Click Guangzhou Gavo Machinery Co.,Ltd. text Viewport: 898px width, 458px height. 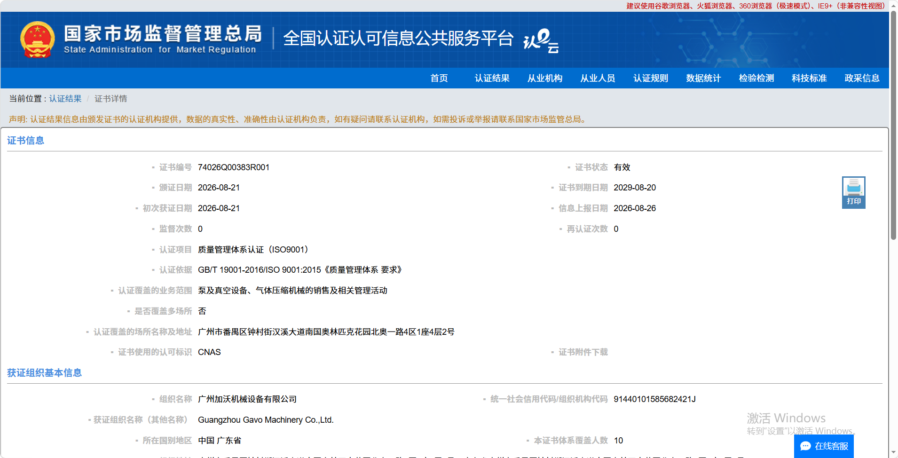(x=266, y=420)
